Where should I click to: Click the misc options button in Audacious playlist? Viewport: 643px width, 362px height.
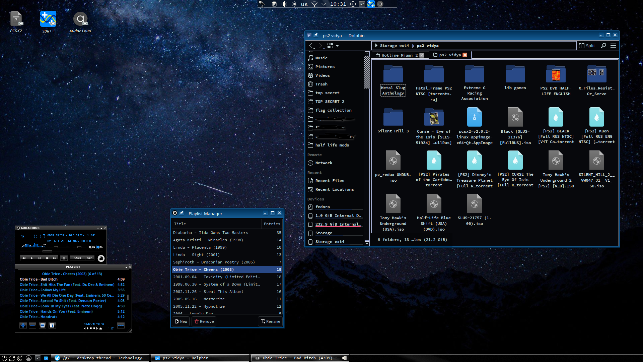tap(52, 325)
